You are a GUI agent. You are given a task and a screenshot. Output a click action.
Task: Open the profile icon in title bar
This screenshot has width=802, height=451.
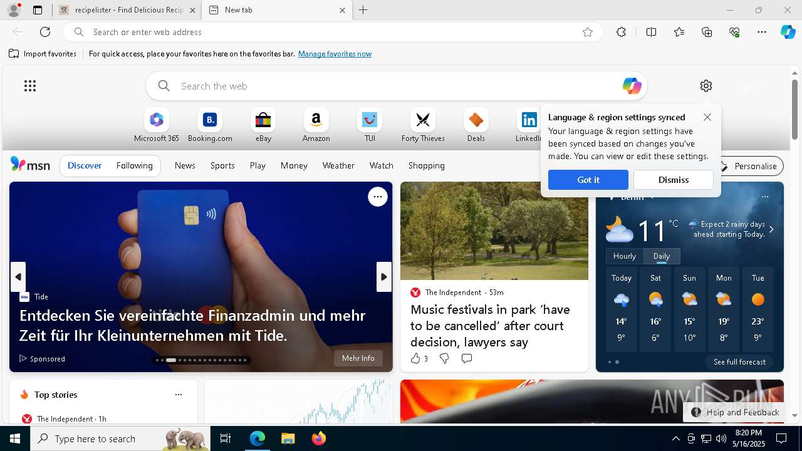(13, 10)
